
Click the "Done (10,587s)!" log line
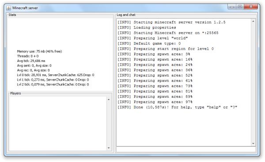(177, 107)
